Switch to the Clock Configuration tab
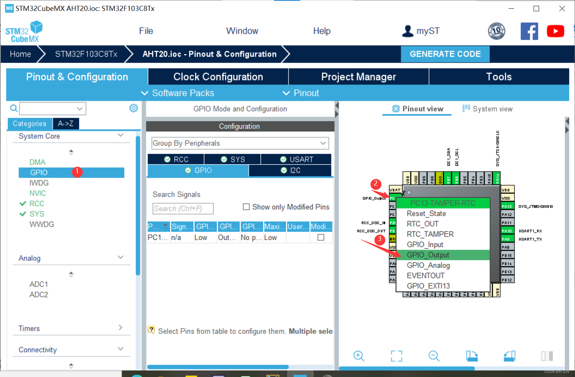This screenshot has width=575, height=377. pos(218,77)
